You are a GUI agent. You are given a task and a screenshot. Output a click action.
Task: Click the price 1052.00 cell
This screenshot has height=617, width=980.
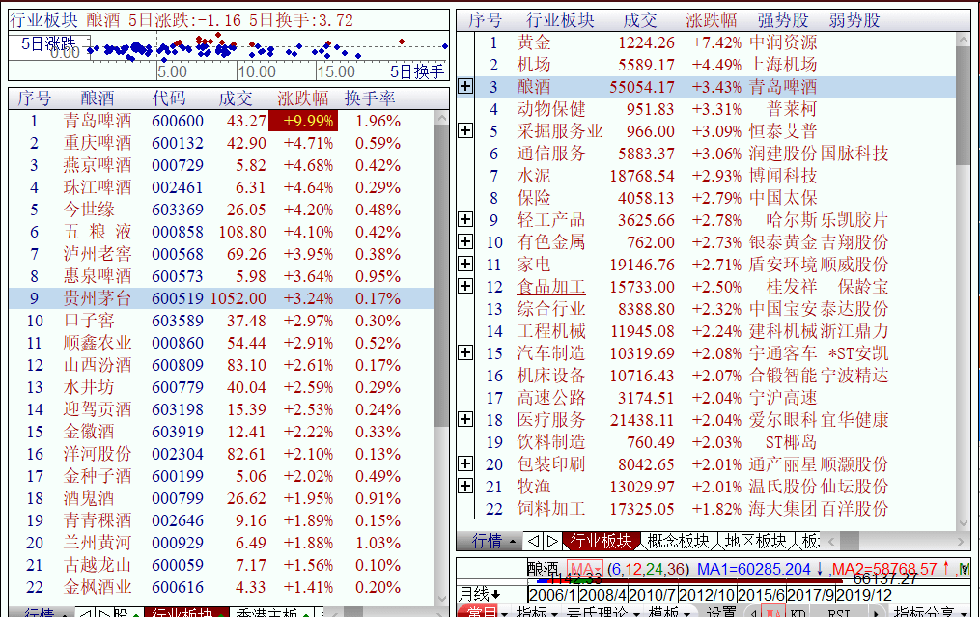pyautogui.click(x=238, y=298)
